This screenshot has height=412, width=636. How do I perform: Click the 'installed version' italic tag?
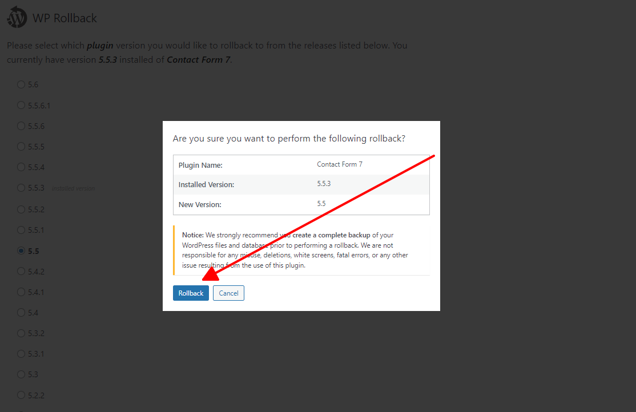(74, 188)
